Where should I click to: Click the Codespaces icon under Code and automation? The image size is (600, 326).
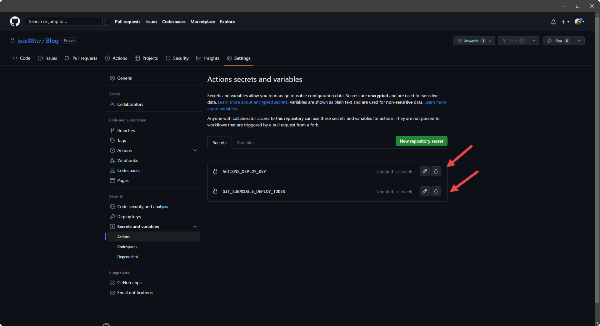(x=112, y=171)
